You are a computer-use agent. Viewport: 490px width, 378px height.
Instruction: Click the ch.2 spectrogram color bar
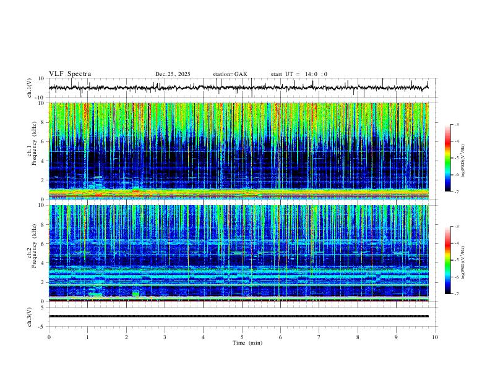447,260
